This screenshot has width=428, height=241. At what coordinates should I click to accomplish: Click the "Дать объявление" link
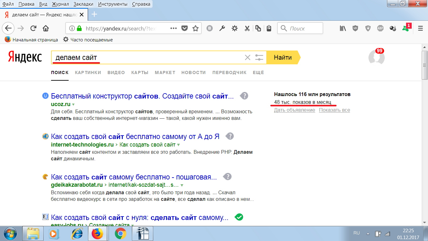pyautogui.click(x=295, y=110)
